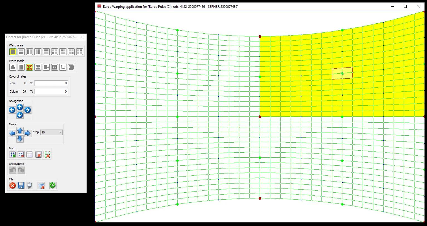This screenshot has height=226, width=427.
Task: Select the curved screen warp mode
Action: pyautogui.click(x=71, y=67)
